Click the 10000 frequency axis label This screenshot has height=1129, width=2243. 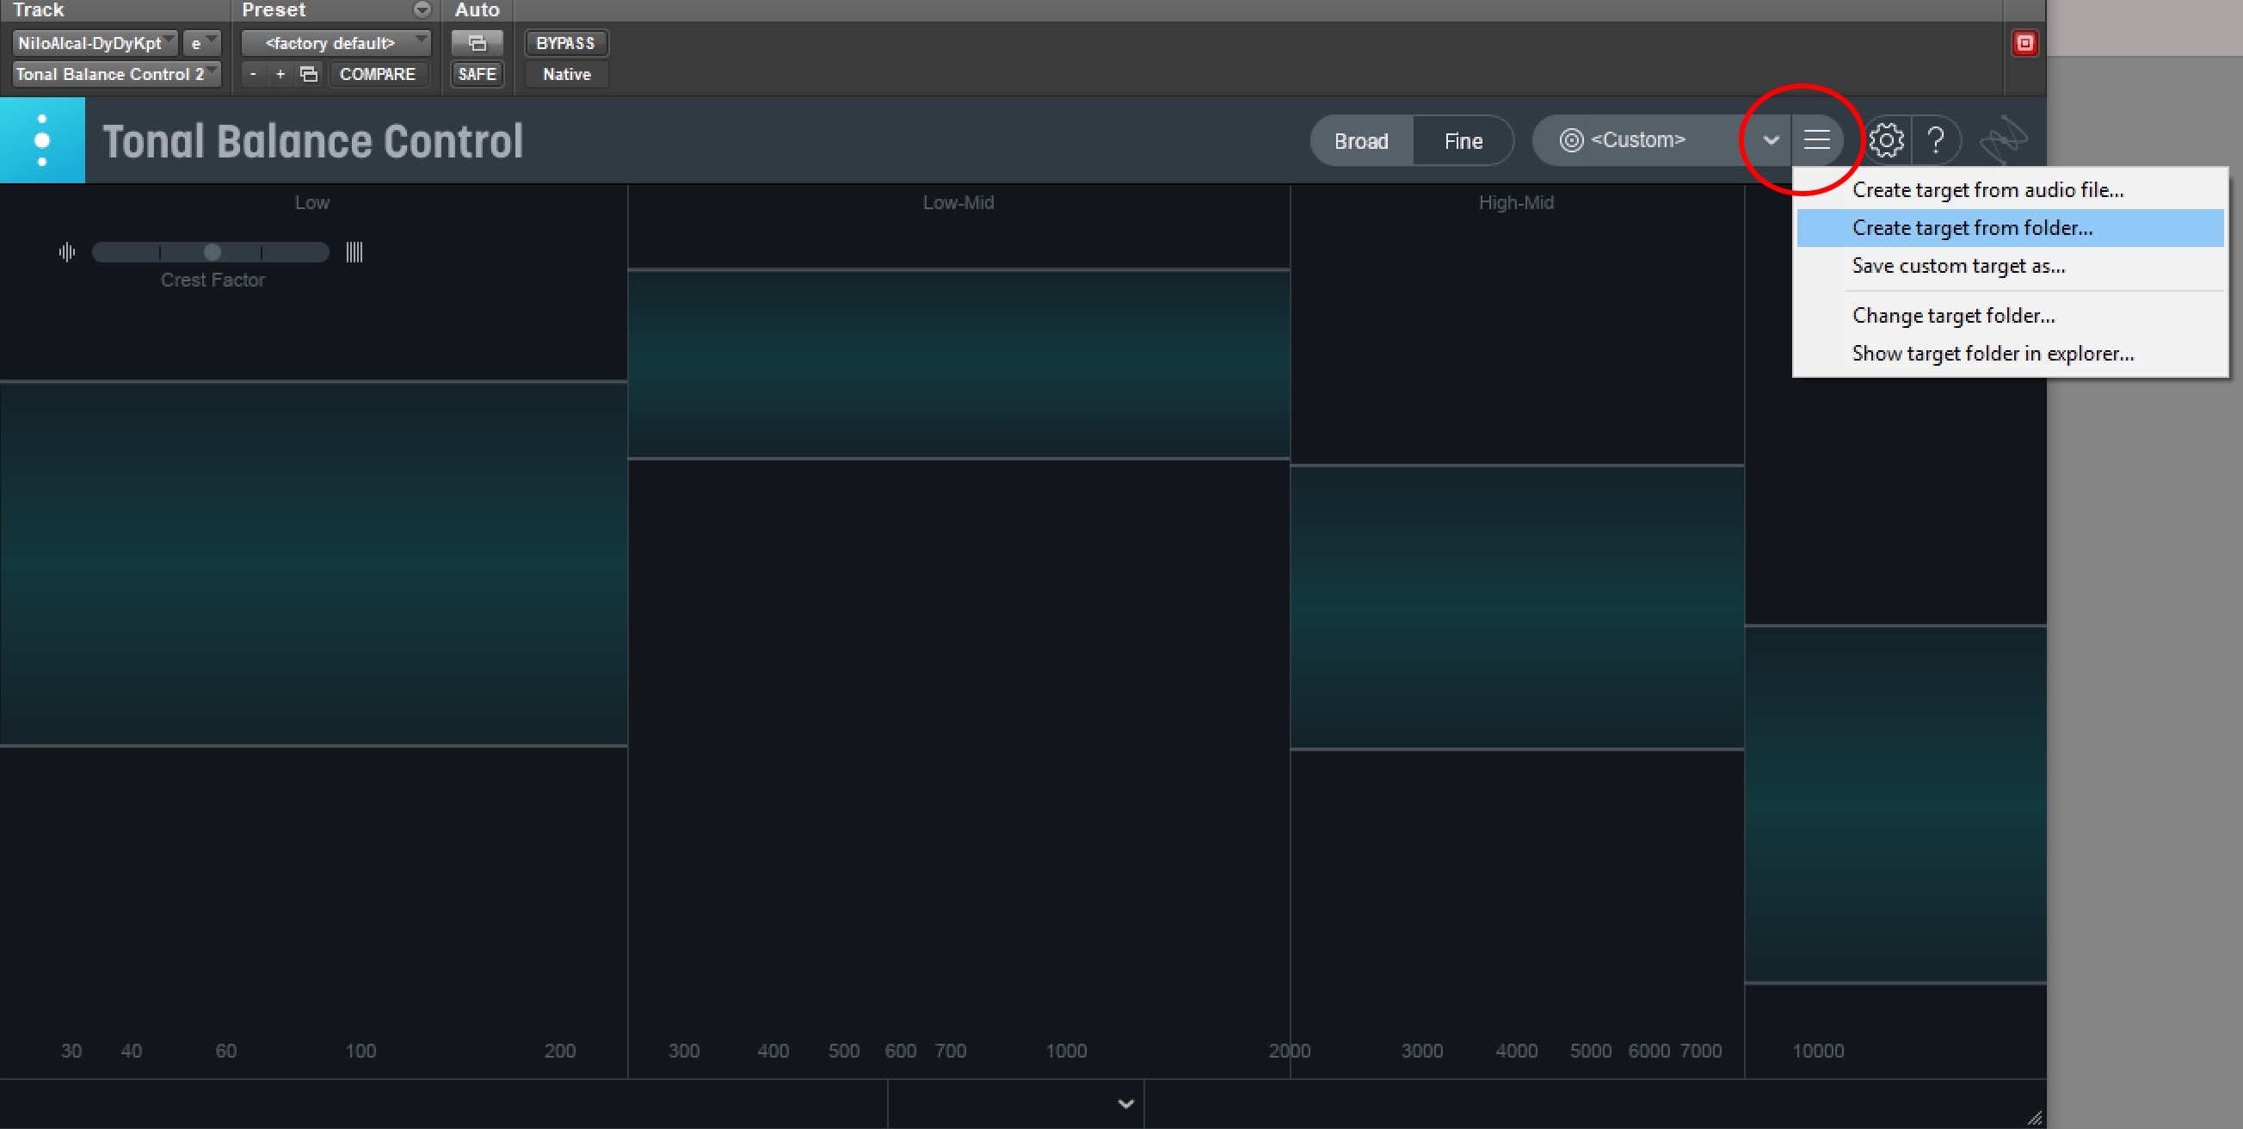pyautogui.click(x=1817, y=1051)
